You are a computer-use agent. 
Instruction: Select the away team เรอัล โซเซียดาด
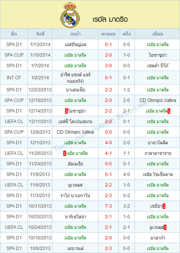tap(157, 174)
